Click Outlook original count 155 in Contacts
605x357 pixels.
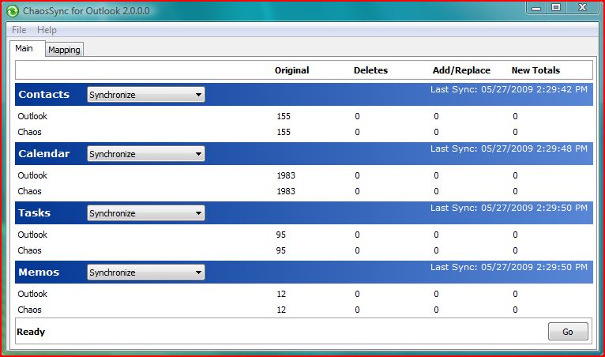click(284, 116)
